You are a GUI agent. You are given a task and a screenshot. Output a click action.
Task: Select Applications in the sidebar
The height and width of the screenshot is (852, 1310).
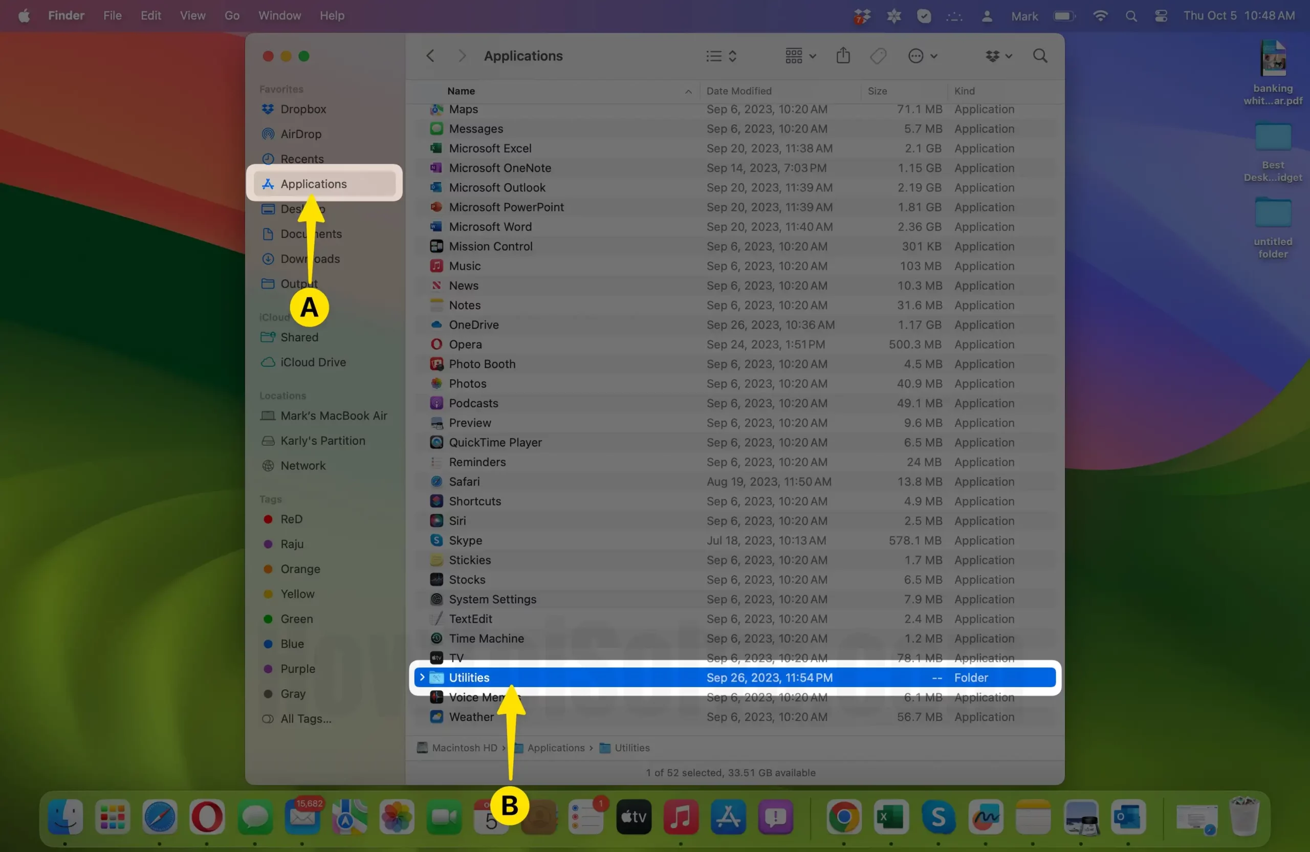[325, 184]
